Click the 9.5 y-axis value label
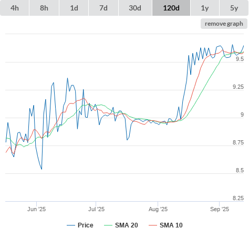 240,59
